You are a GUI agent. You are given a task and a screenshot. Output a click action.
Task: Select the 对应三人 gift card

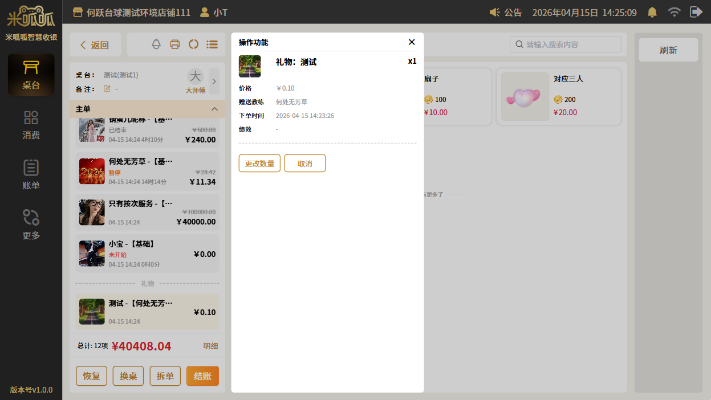pyautogui.click(x=558, y=97)
